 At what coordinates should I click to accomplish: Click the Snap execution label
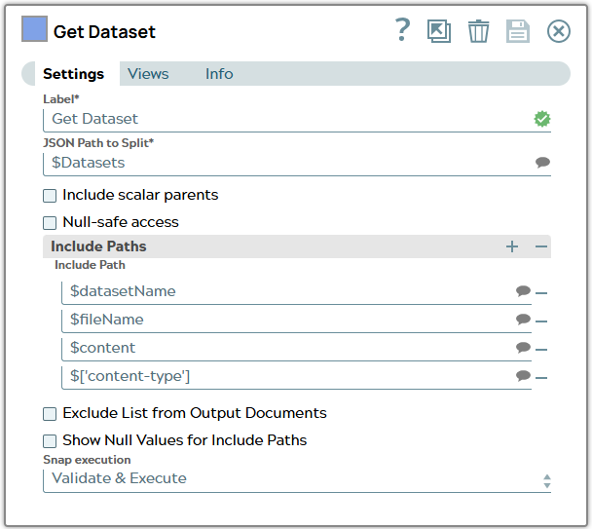[87, 460]
